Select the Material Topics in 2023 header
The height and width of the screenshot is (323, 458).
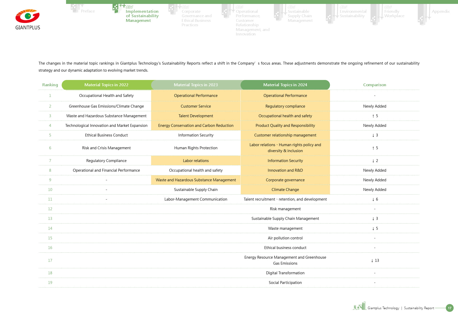pos(196,85)
